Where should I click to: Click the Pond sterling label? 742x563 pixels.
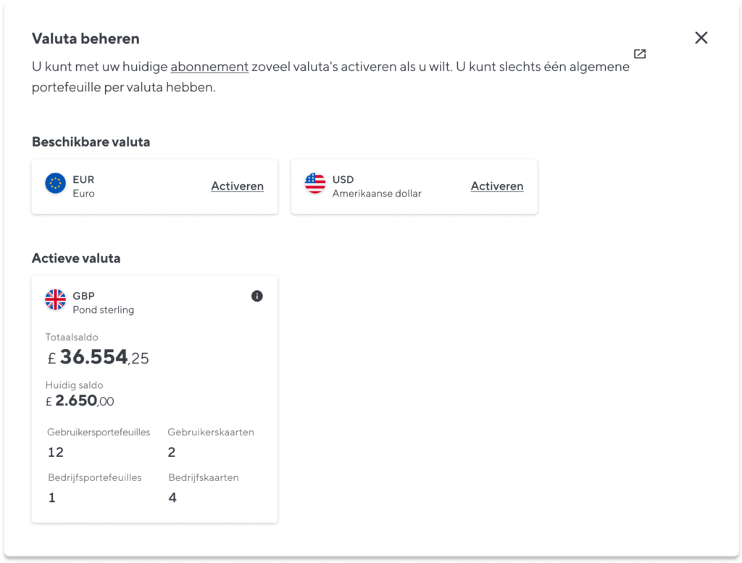pos(103,310)
